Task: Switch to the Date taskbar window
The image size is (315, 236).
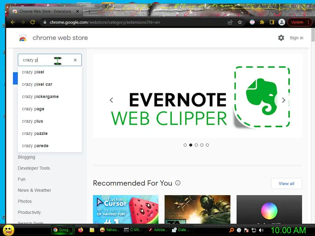Action: (181, 230)
